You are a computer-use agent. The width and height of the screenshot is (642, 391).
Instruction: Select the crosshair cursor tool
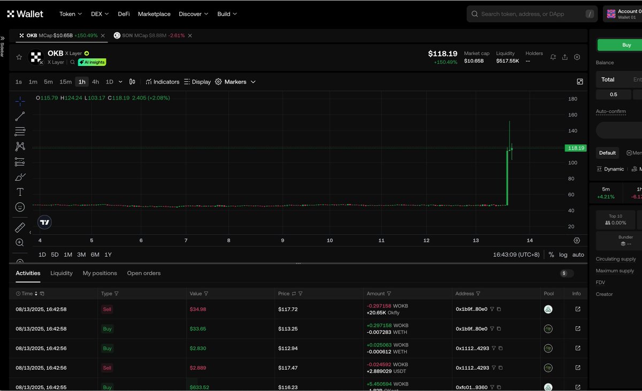coord(20,101)
